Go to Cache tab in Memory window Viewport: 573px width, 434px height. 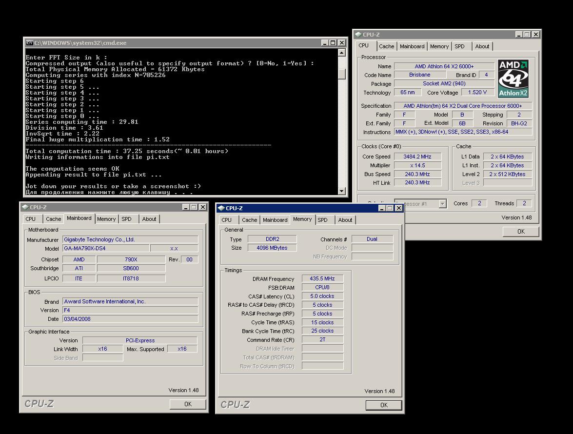[249, 220]
